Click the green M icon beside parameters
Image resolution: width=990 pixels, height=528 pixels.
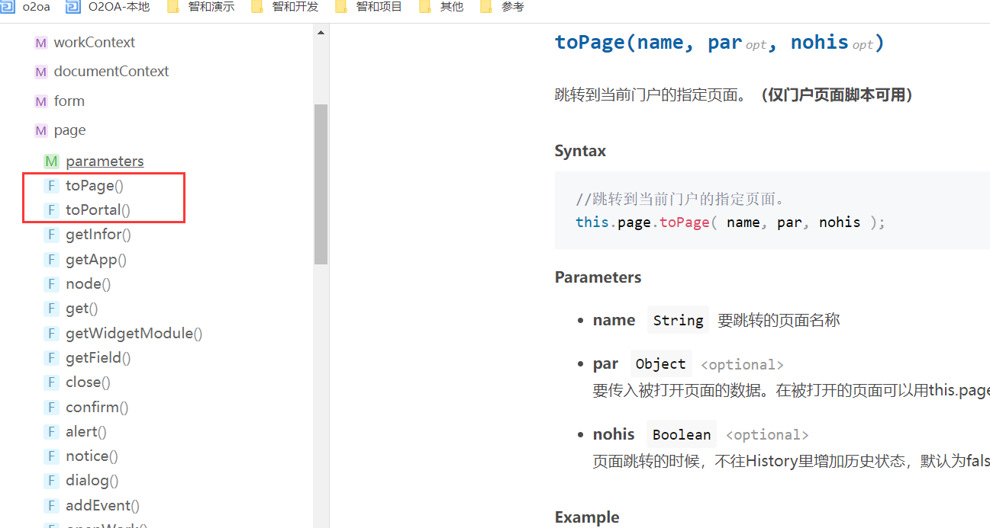pos(51,161)
